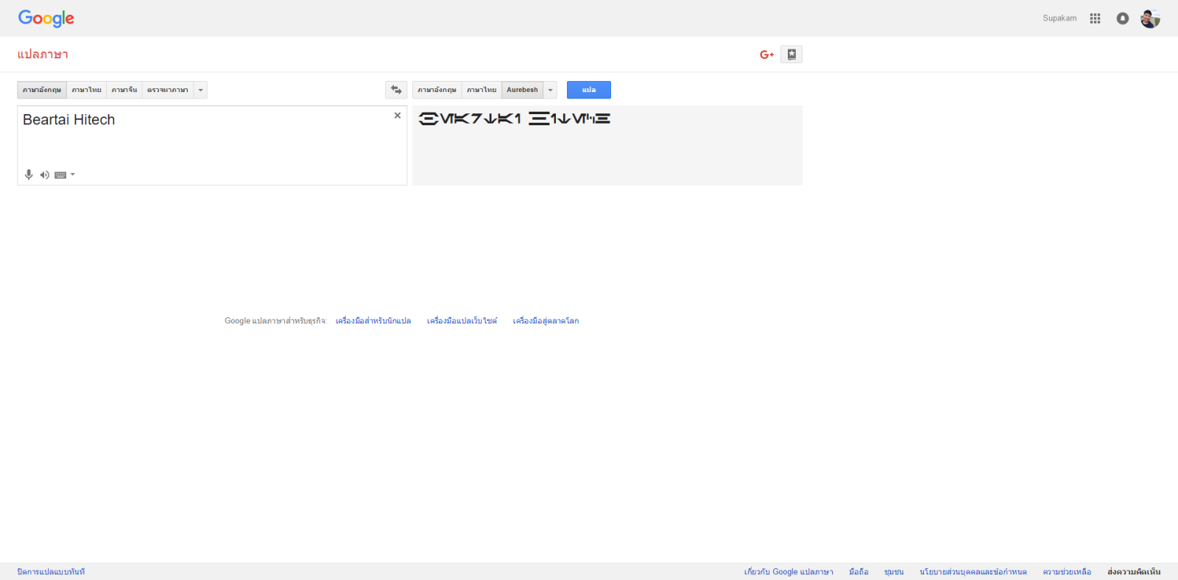The height and width of the screenshot is (580, 1178).
Task: Click the account profile picture
Action: coord(1150,18)
